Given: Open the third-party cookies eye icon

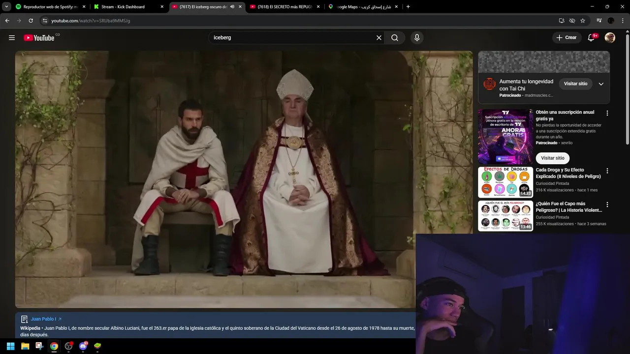Looking at the screenshot, I should pos(572,21).
